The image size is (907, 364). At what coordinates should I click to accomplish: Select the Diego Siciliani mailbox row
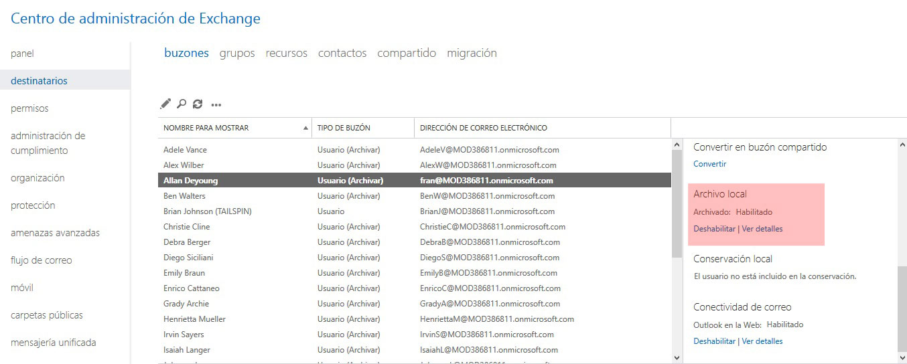[414, 258]
